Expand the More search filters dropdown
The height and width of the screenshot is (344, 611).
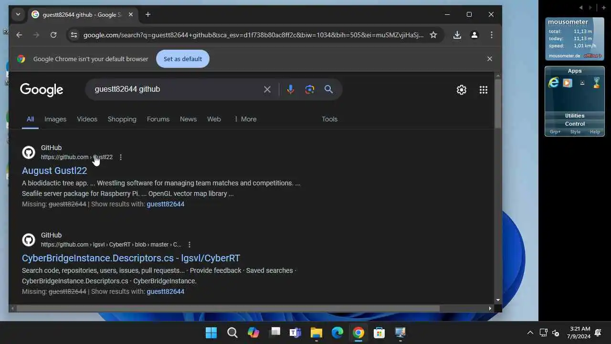[x=245, y=119]
